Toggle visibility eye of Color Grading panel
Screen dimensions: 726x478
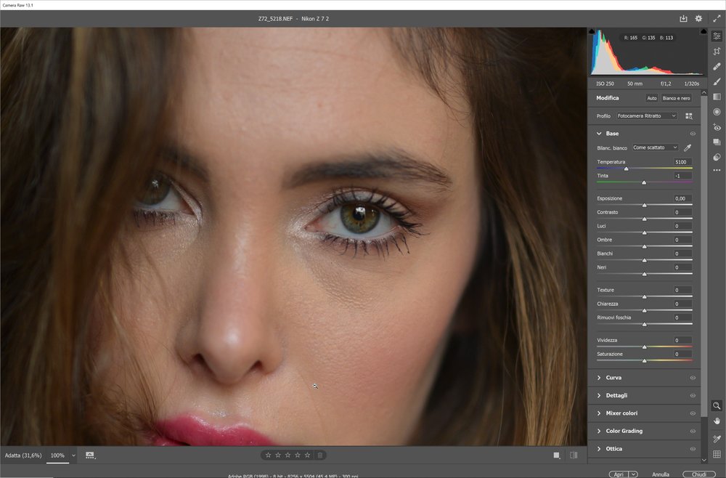tap(693, 432)
